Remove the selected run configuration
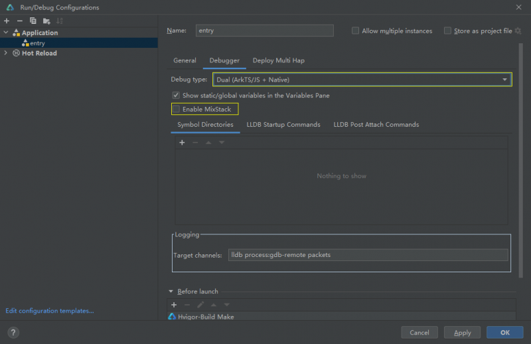Viewport: 531px width, 344px height. coord(19,21)
